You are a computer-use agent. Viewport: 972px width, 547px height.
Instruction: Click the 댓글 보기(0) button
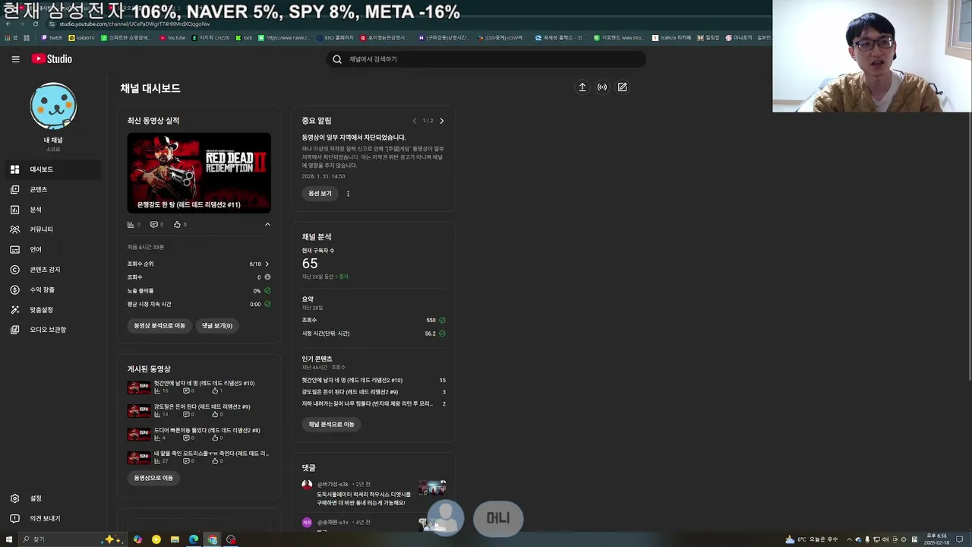point(217,325)
